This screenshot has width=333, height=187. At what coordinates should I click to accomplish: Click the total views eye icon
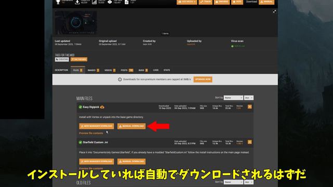(x=110, y=2)
